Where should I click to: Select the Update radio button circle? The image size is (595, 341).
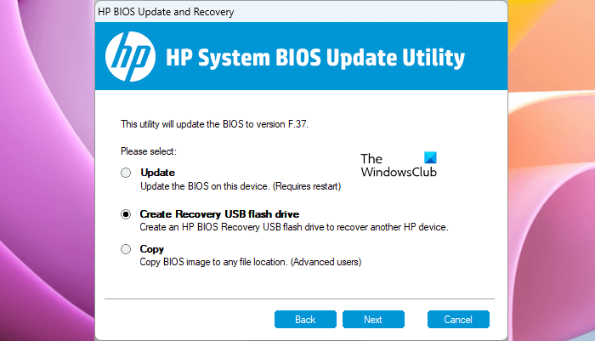click(126, 173)
